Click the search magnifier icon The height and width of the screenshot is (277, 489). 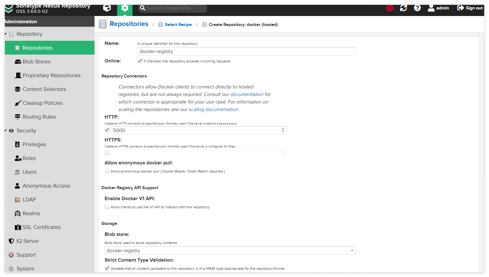143,8
